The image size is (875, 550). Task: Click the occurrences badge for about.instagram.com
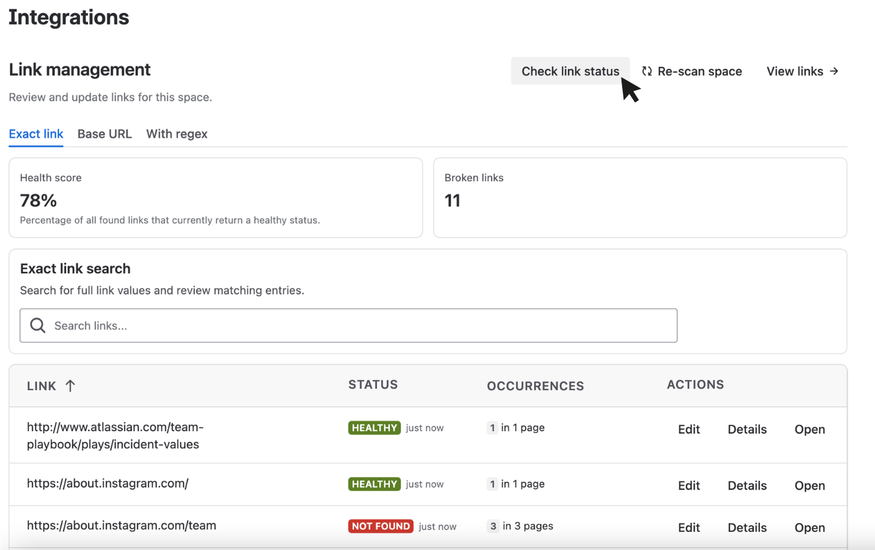(x=493, y=484)
